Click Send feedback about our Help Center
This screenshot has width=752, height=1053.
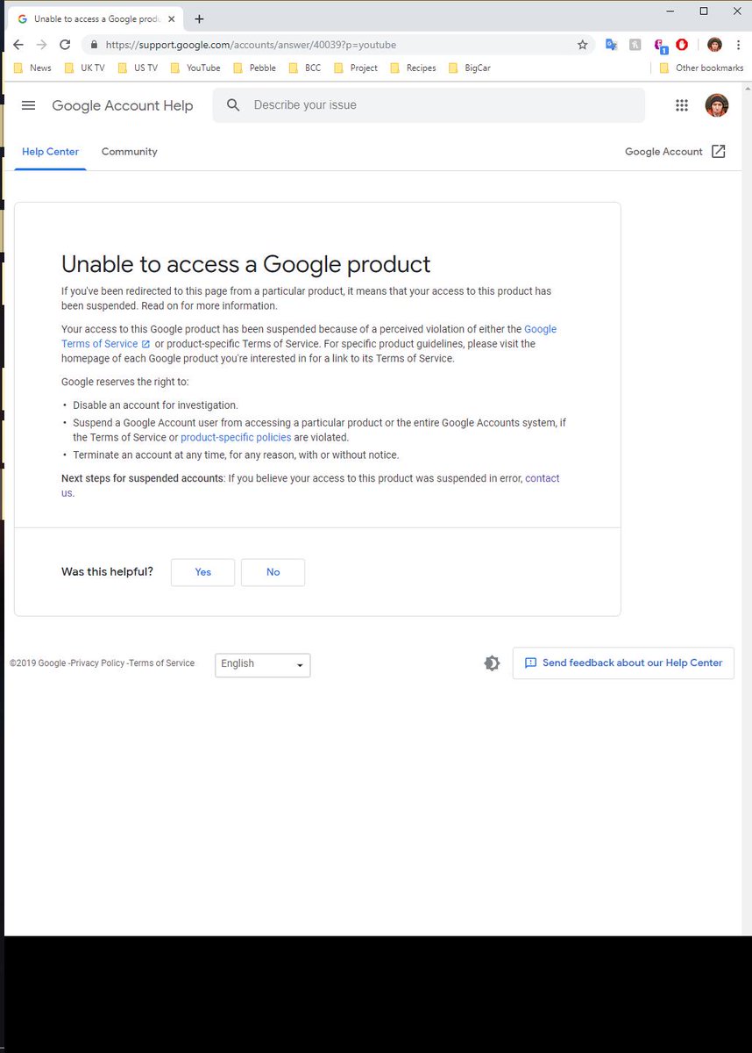[623, 663]
